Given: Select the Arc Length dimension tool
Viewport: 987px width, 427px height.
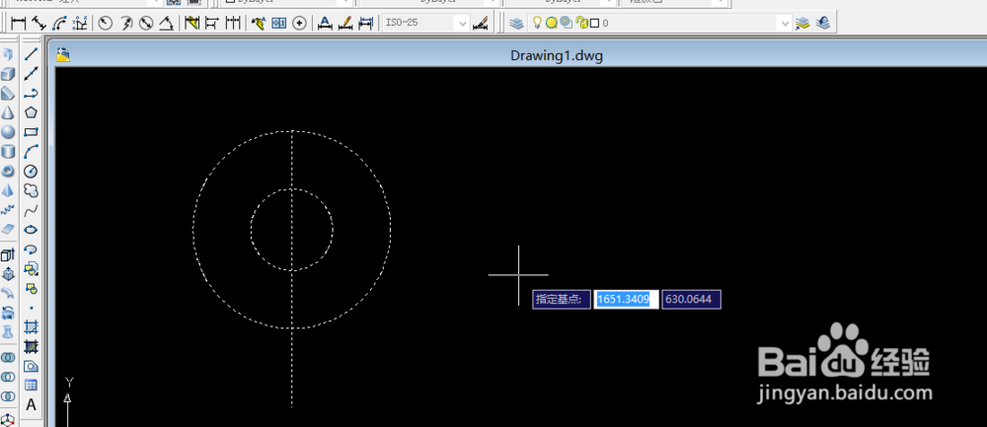Looking at the screenshot, I should click(x=59, y=24).
